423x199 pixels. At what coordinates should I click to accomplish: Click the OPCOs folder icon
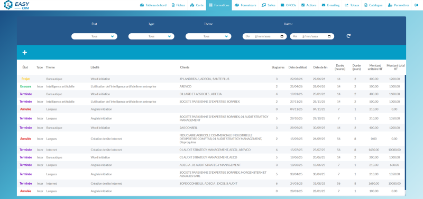tap(282, 5)
